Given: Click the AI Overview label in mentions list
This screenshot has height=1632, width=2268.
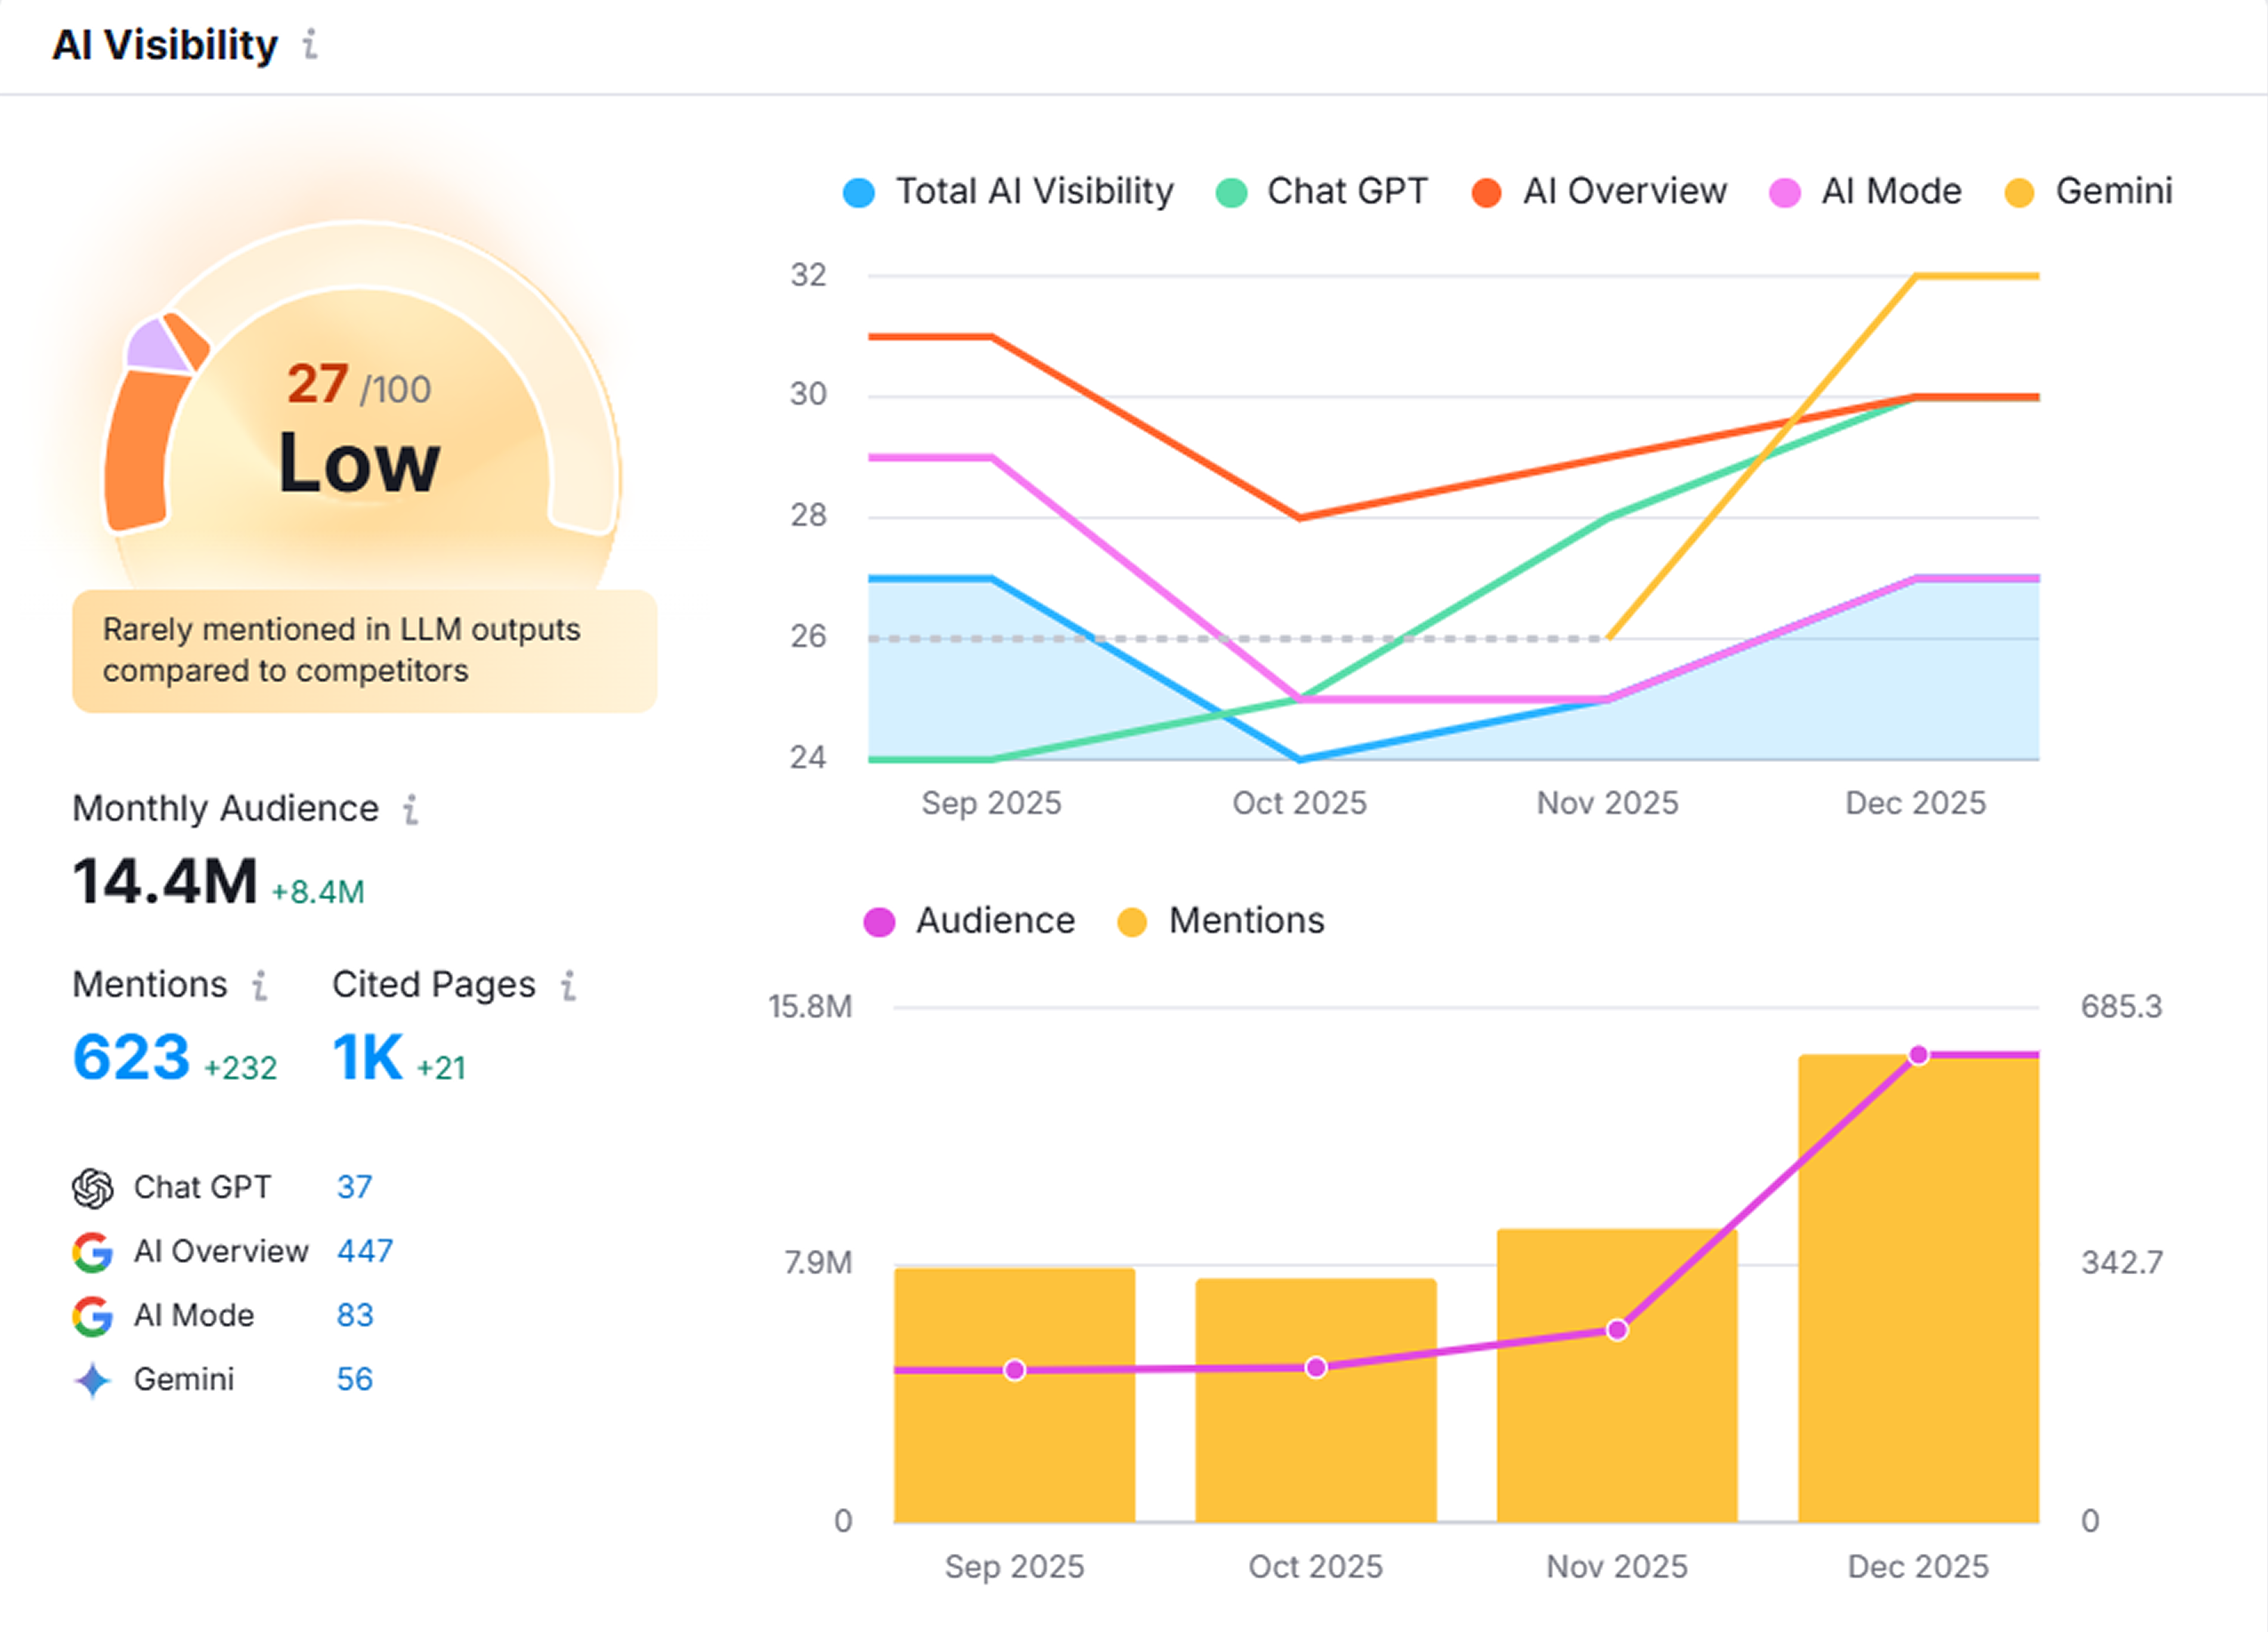Looking at the screenshot, I should (221, 1252).
